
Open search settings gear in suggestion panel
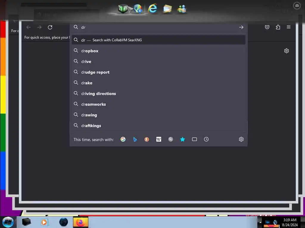[x=241, y=139]
